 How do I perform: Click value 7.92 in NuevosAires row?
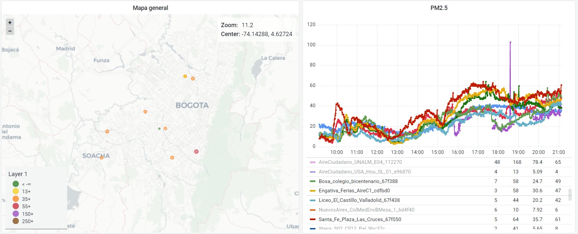click(537, 210)
